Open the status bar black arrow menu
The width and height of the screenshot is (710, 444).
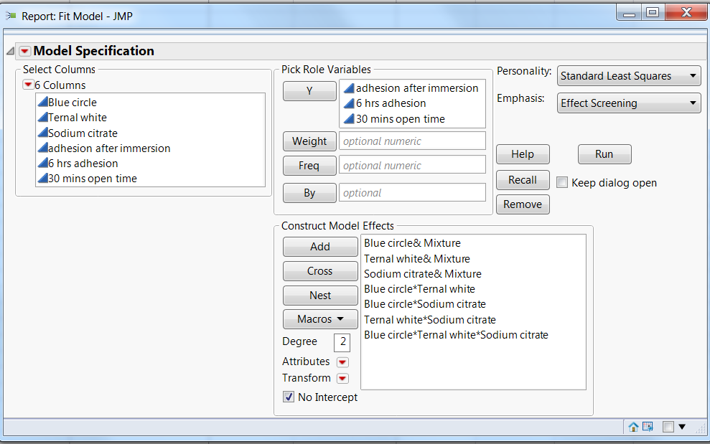pyautogui.click(x=682, y=427)
